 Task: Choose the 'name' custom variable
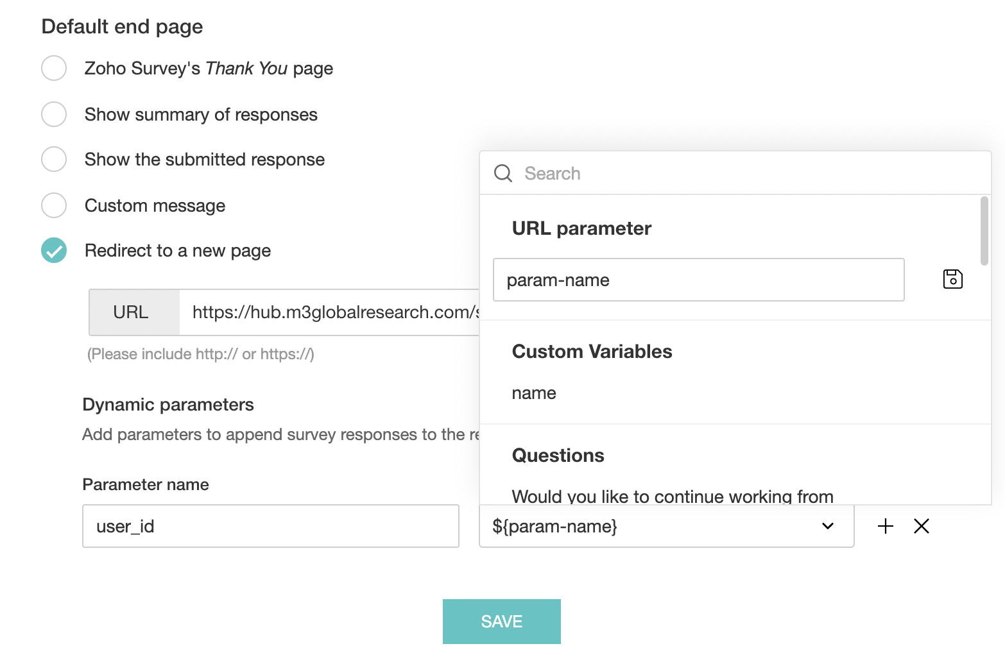point(534,393)
